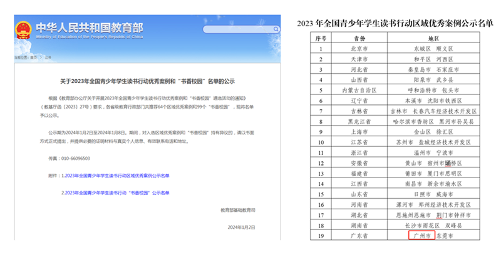Select the 河北省 province cell
This screenshot has height=260, width=501.
(359, 69)
